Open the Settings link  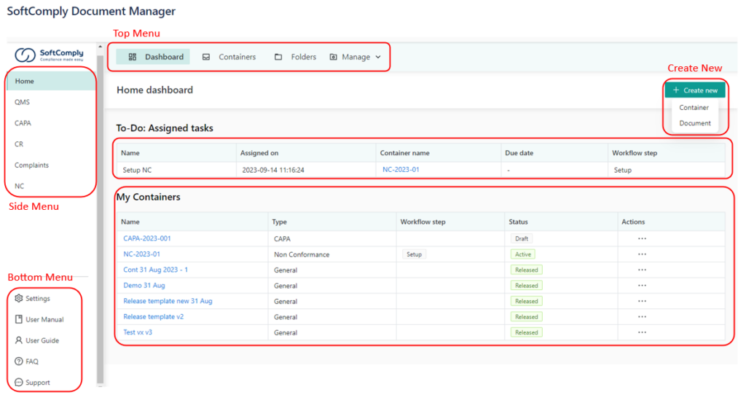pos(38,298)
